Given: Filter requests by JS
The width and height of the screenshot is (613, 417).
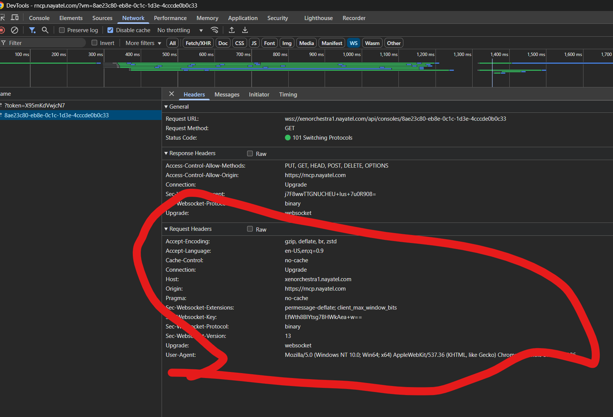Looking at the screenshot, I should pyautogui.click(x=254, y=43).
